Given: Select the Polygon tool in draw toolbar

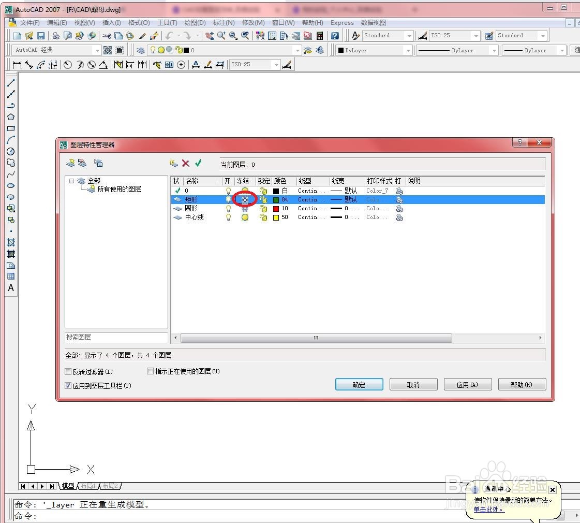Looking at the screenshot, I should [11, 117].
